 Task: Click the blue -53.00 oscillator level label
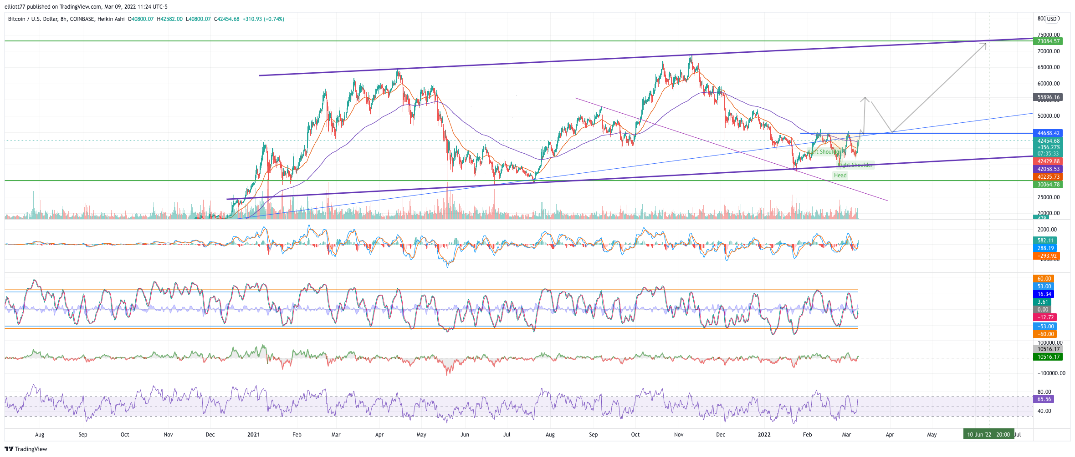1045,326
